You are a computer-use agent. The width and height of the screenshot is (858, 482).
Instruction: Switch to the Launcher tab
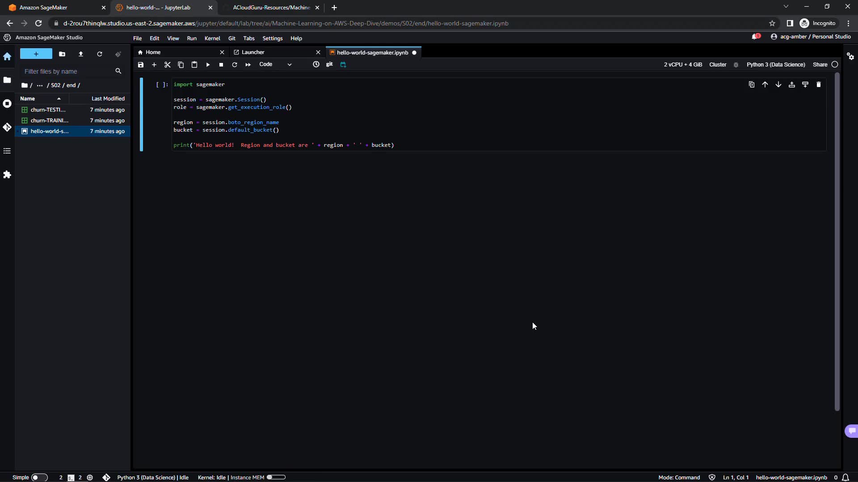[253, 52]
